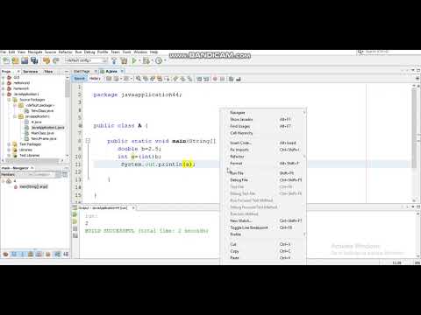This screenshot has height=315, width=421.
Task: Click the Save All toolbar icon
Action: point(34,60)
